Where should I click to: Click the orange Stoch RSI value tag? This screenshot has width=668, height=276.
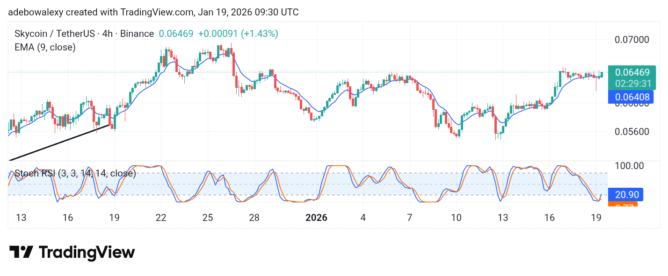(x=623, y=205)
